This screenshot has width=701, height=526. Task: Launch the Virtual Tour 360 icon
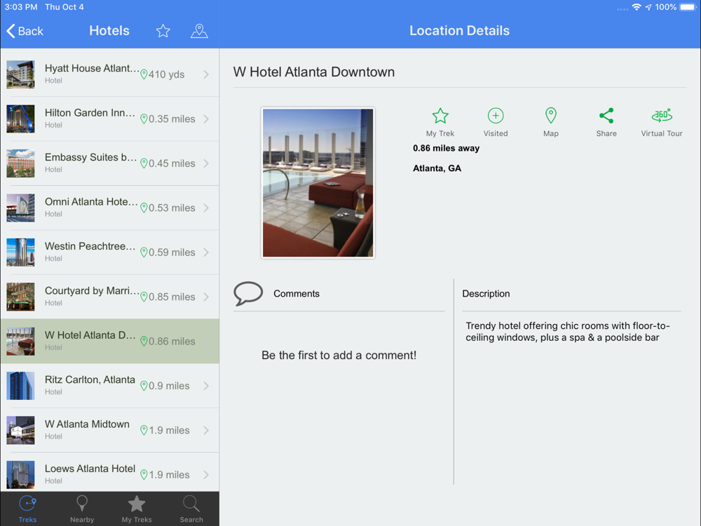pos(662,116)
